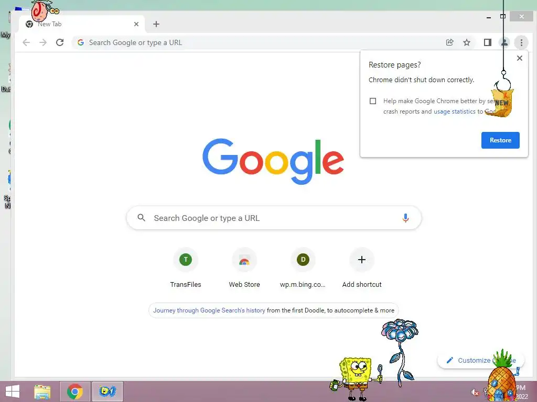537x402 pixels.
Task: Tick the Help make Google Chrome better checkbox
Action: (x=373, y=101)
